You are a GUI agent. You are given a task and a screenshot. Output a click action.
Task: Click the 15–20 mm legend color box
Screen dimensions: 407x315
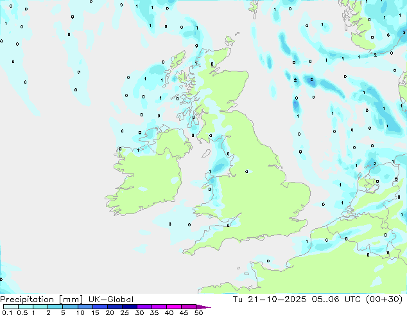100,307
